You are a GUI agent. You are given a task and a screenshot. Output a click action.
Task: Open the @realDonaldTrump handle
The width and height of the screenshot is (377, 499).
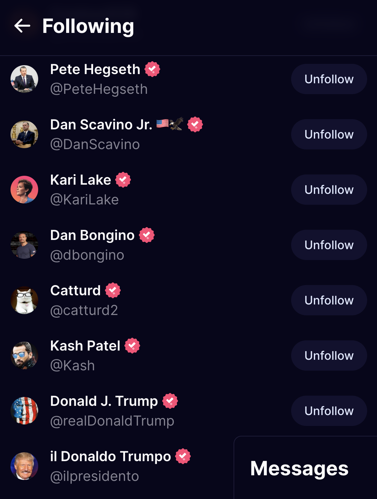112,421
